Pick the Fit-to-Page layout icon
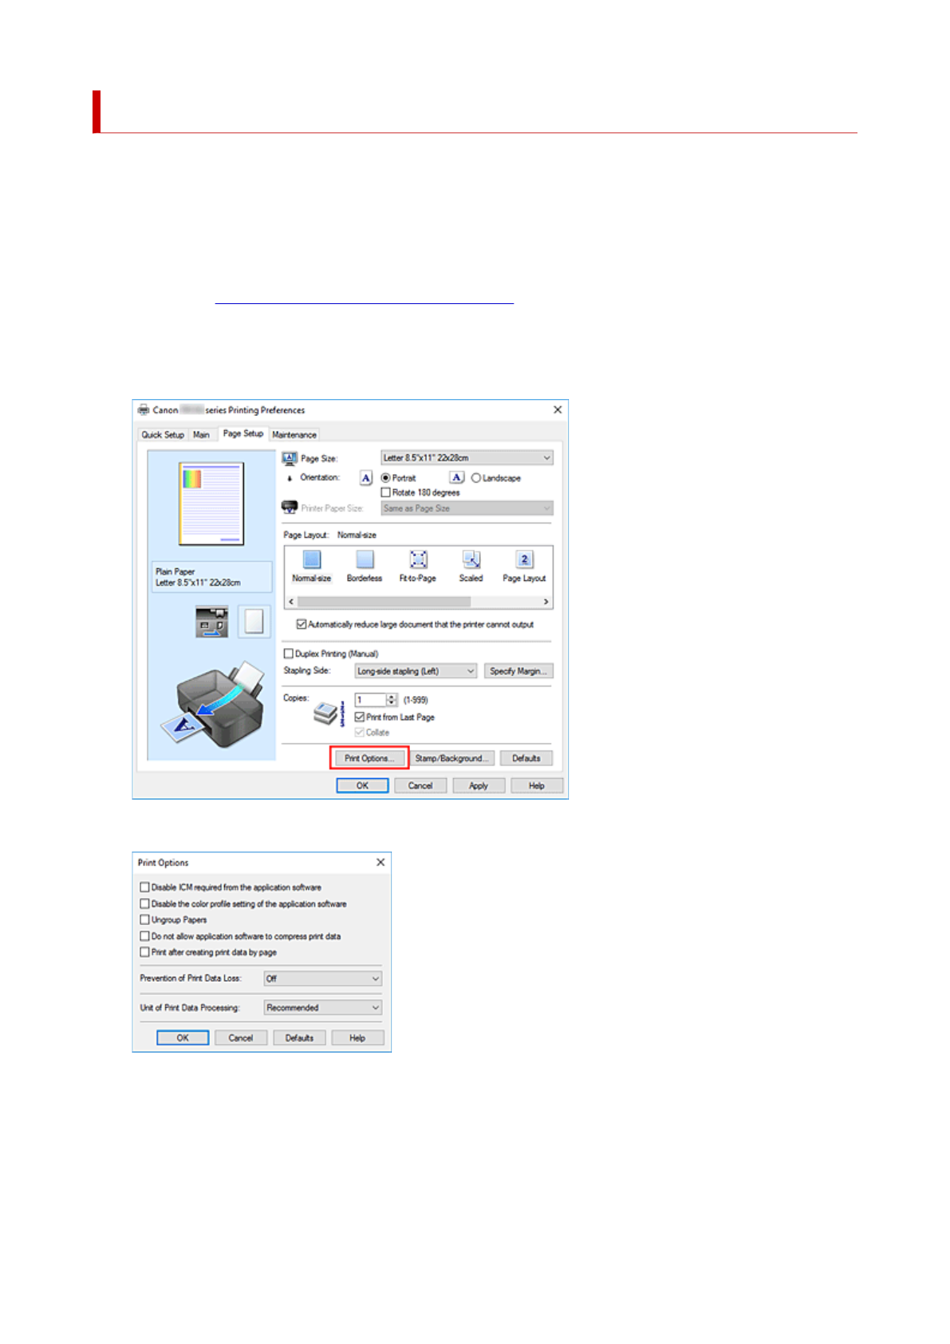This screenshot has height=1344, width=950. click(418, 560)
